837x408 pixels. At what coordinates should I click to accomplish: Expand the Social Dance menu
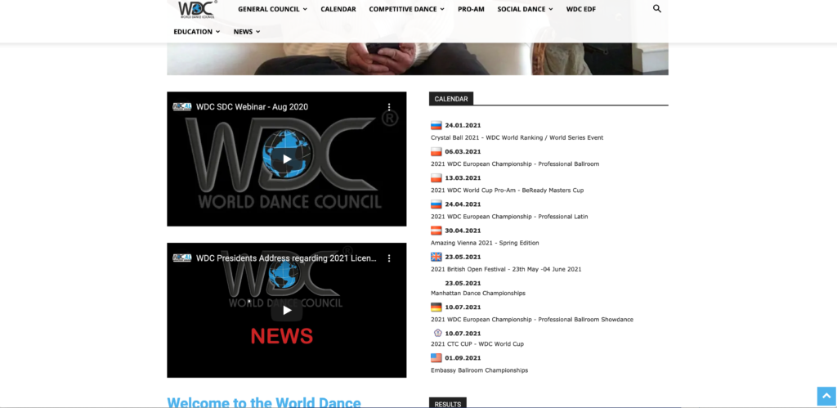pyautogui.click(x=526, y=9)
